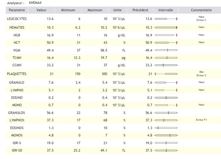Click the 'Haut' comment in the MONO row

point(201,105)
